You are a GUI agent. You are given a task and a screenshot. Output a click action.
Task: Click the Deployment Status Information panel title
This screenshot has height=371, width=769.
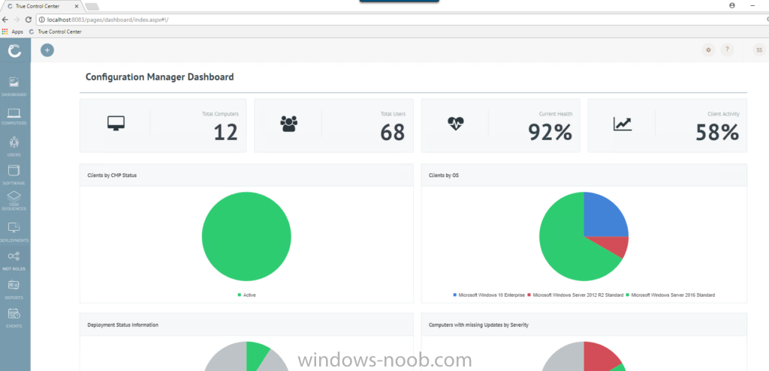tap(122, 325)
